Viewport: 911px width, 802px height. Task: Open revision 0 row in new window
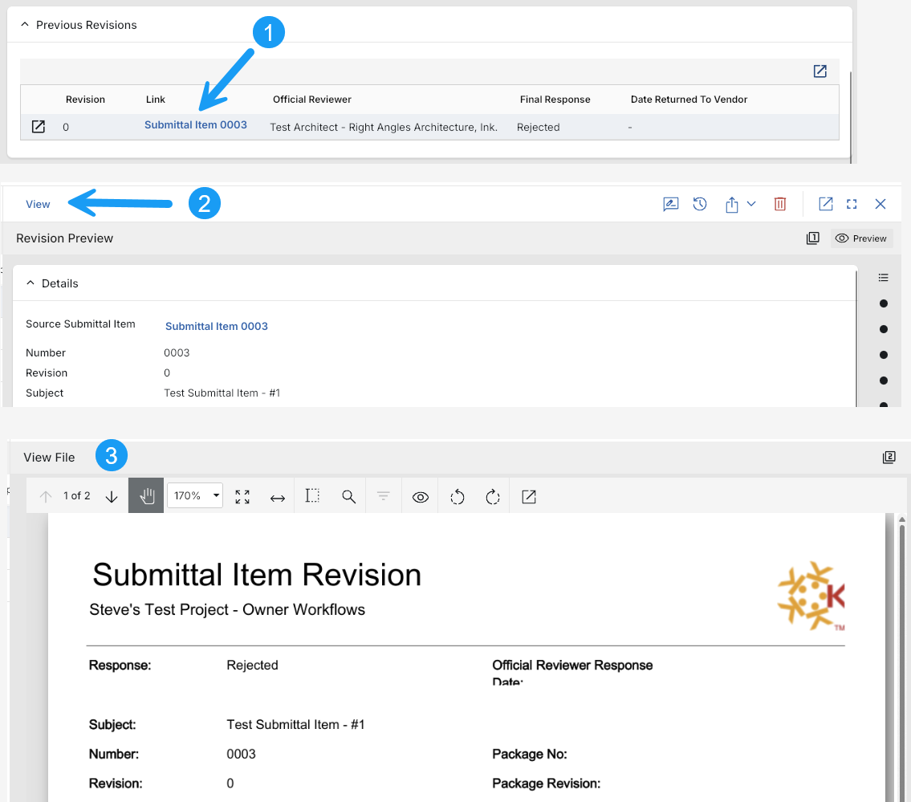[x=38, y=127]
